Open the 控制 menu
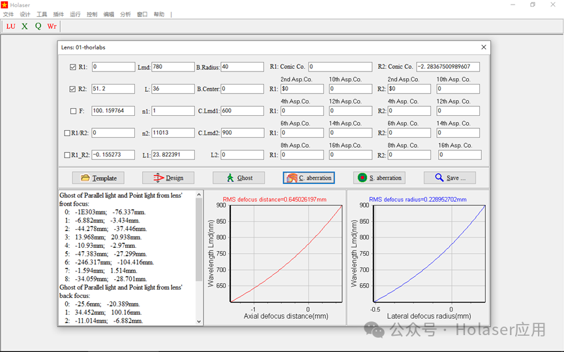 (92, 14)
